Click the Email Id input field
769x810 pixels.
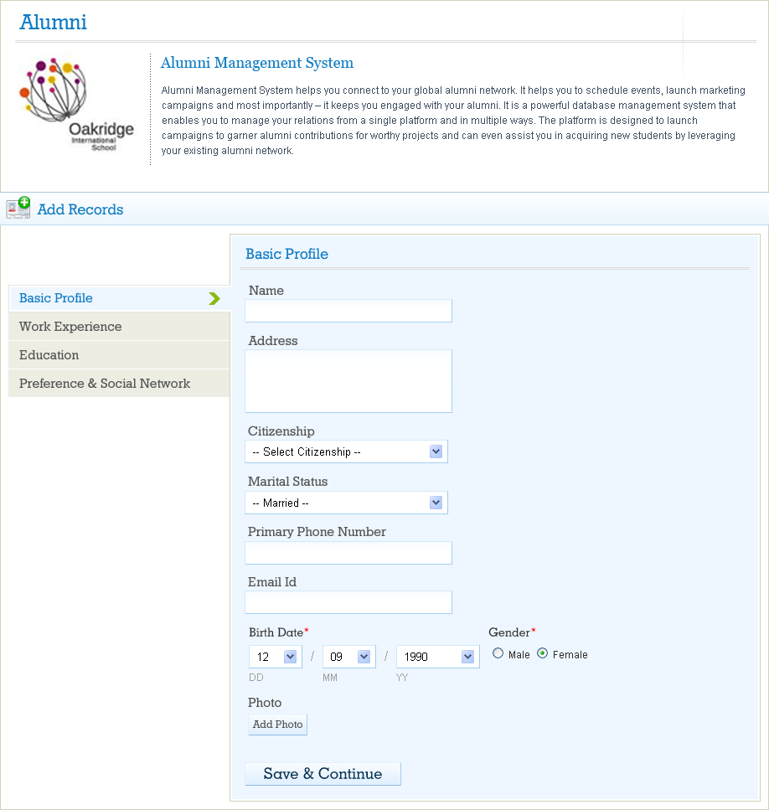click(x=348, y=602)
